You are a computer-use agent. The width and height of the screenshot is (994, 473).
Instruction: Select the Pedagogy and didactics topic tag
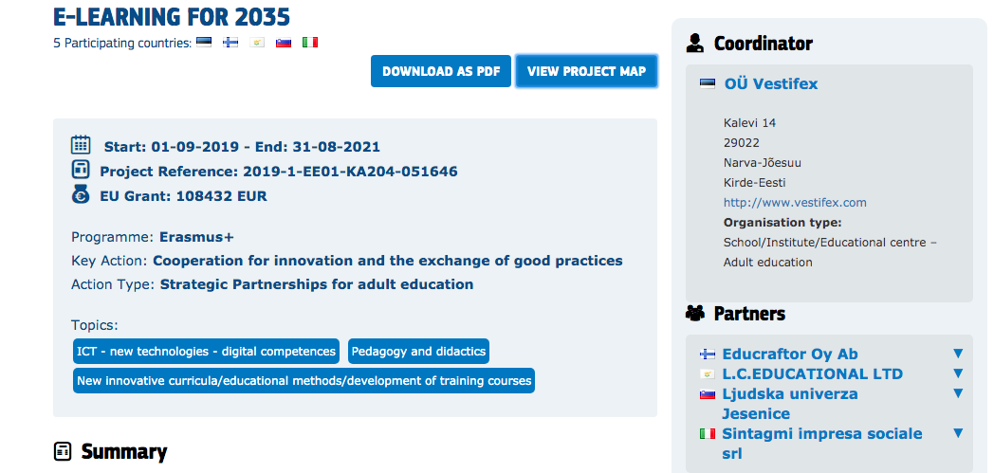pos(418,352)
